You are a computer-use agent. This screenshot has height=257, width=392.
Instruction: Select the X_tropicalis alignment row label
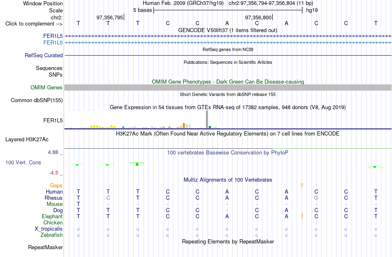49,229
